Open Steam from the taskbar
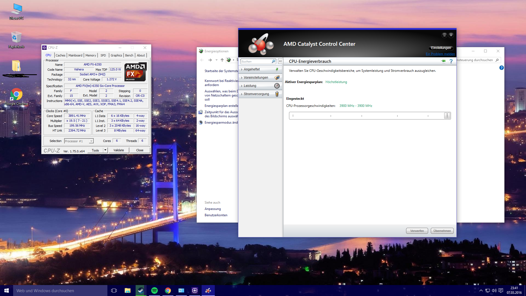 (141, 291)
